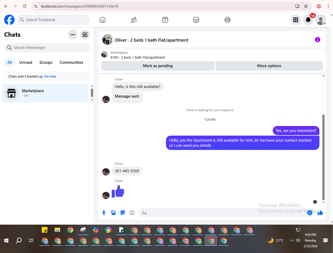Switch to the Groups chats tab
Screen dimensions: 333x253
[x=46, y=62]
